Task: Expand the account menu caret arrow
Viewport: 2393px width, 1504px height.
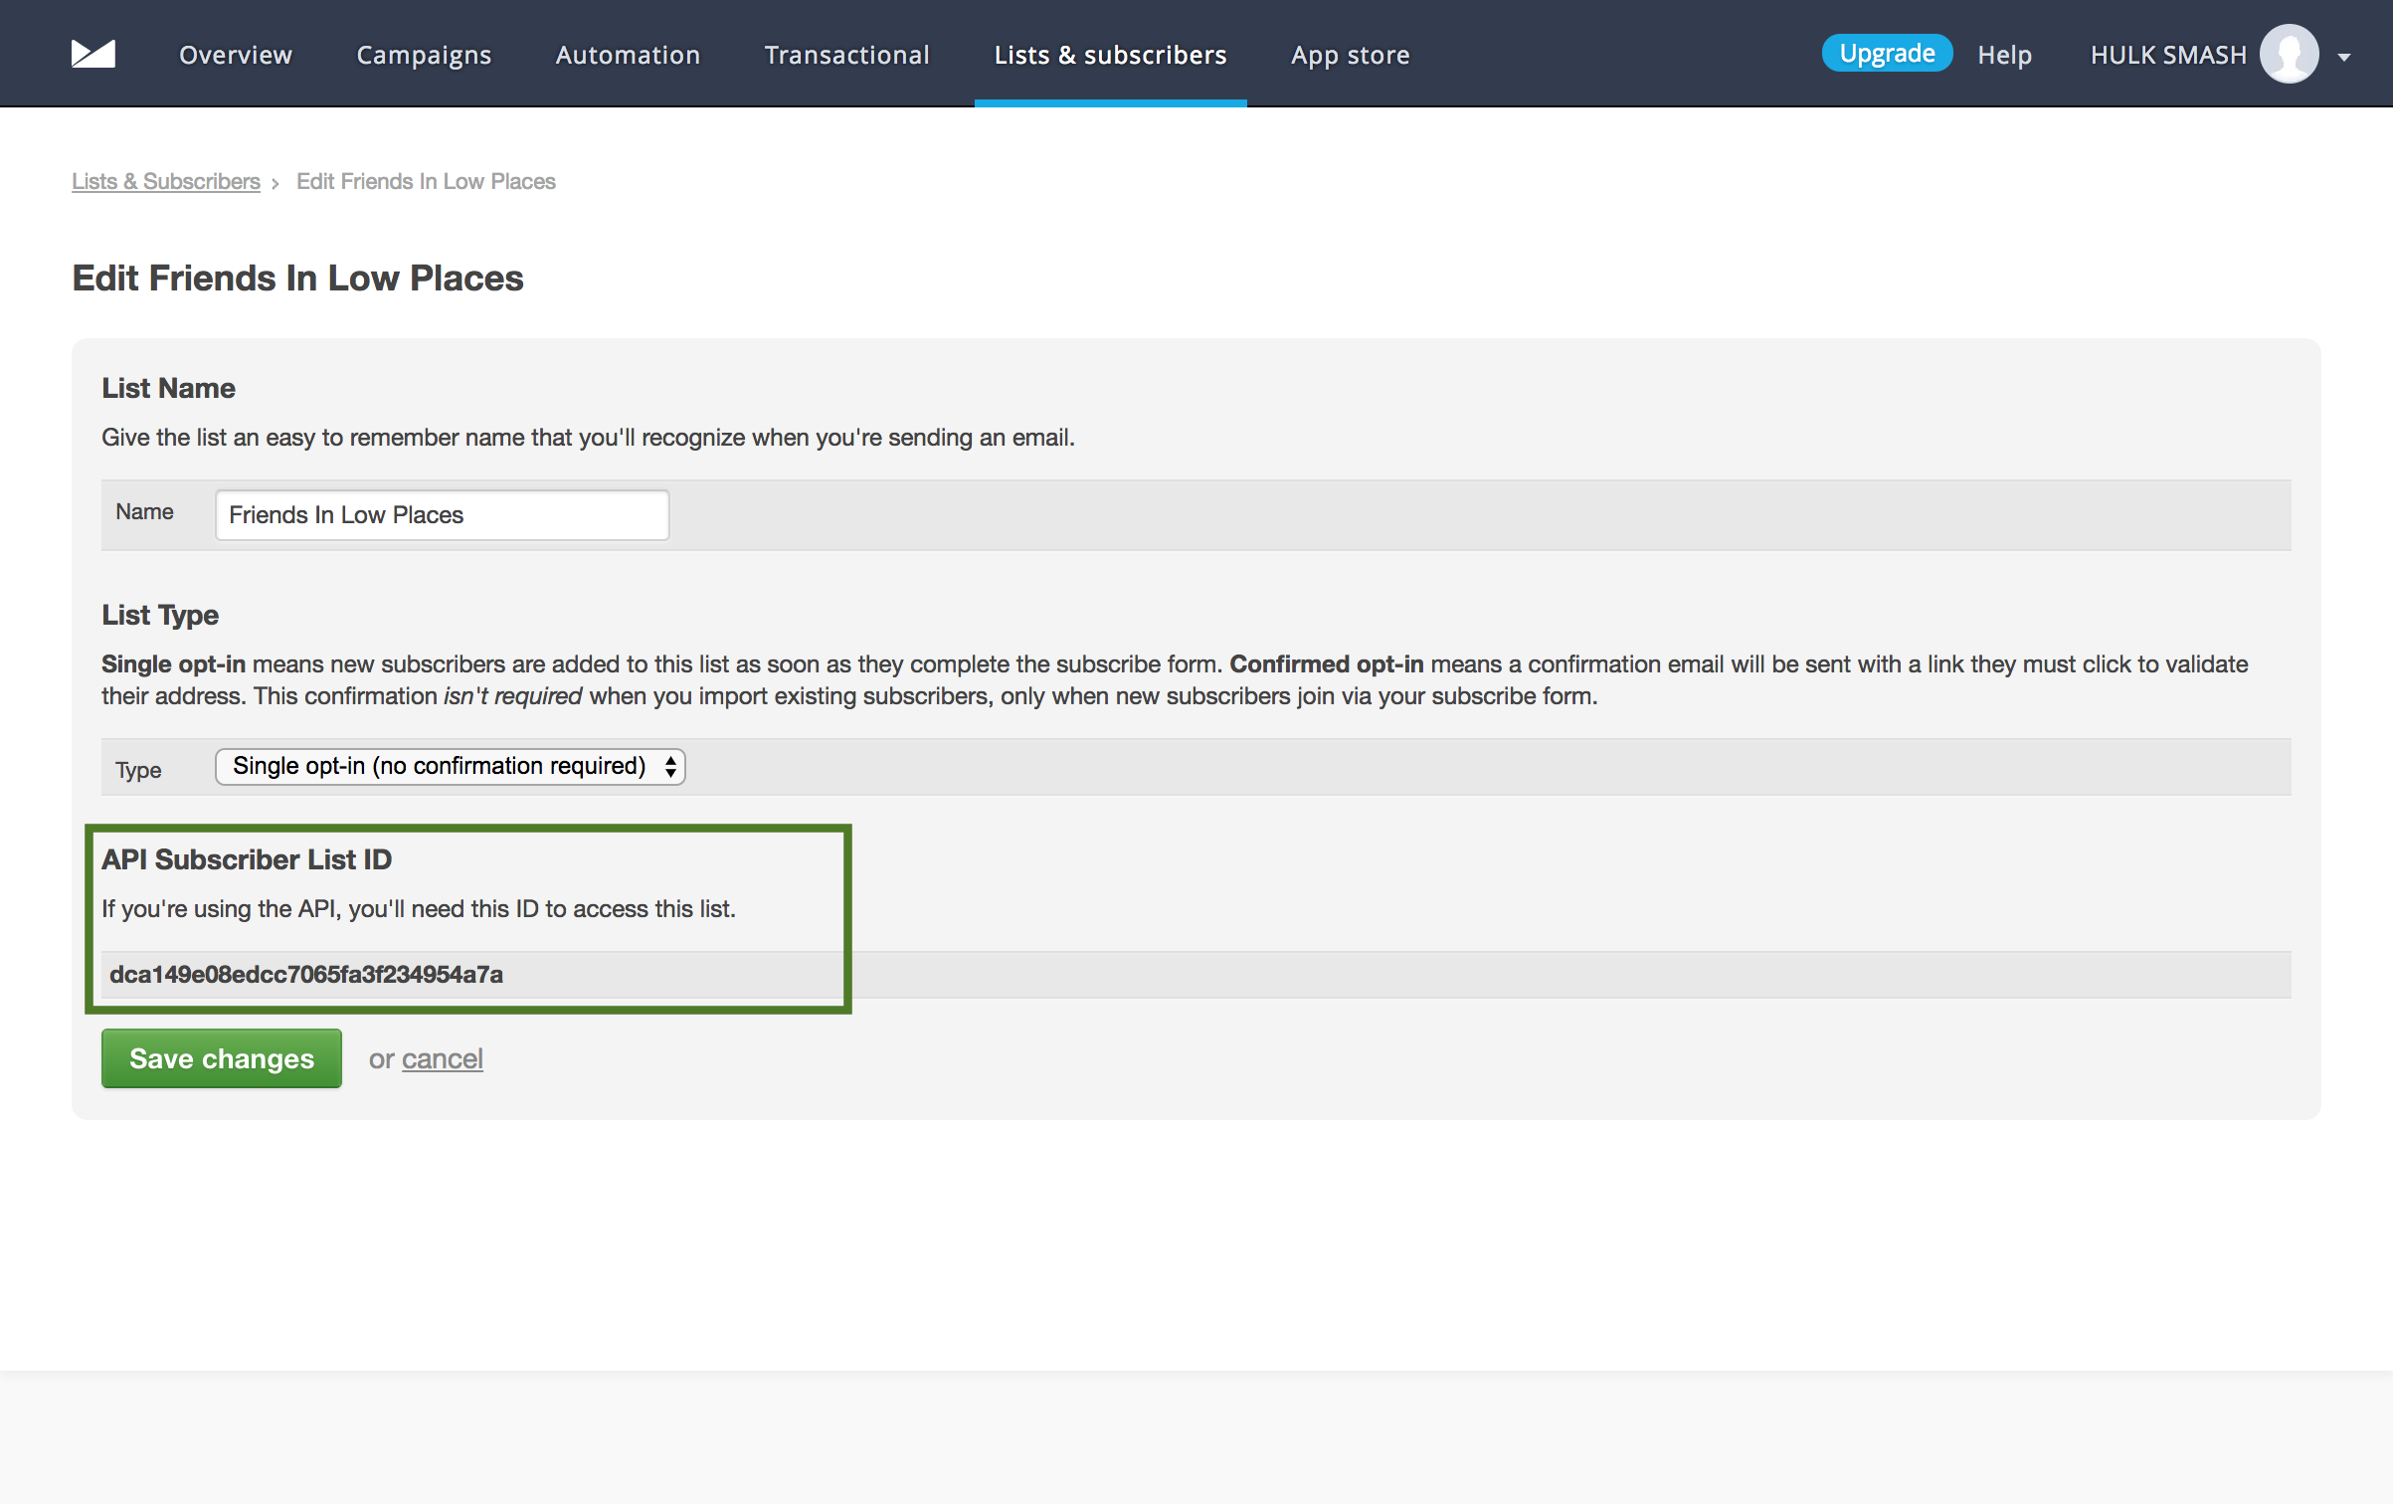Action: (2344, 58)
